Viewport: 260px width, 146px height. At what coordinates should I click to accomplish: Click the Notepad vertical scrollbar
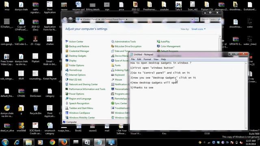tap(246, 96)
